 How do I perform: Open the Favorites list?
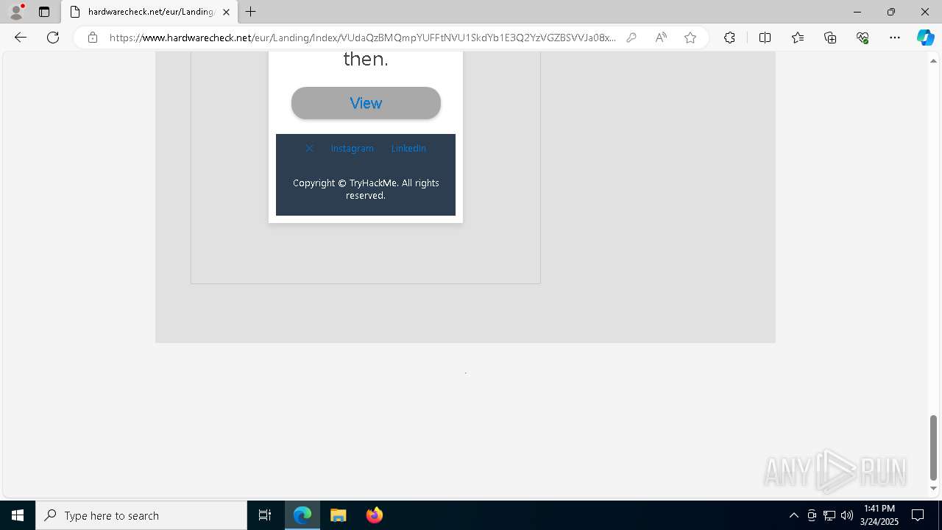pos(798,38)
